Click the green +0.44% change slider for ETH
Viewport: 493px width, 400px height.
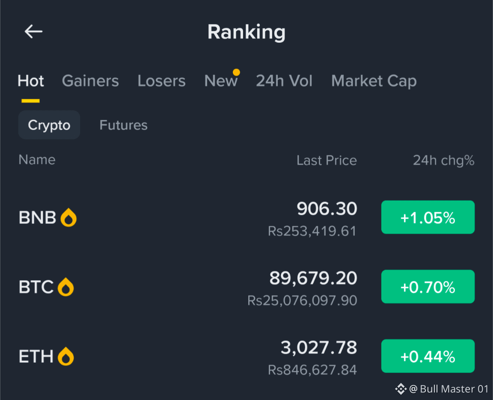pyautogui.click(x=428, y=356)
